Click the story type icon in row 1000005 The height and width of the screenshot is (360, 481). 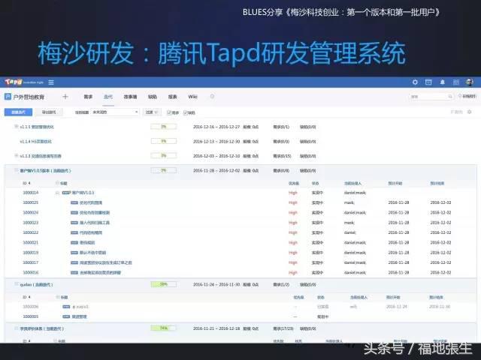[66, 316]
